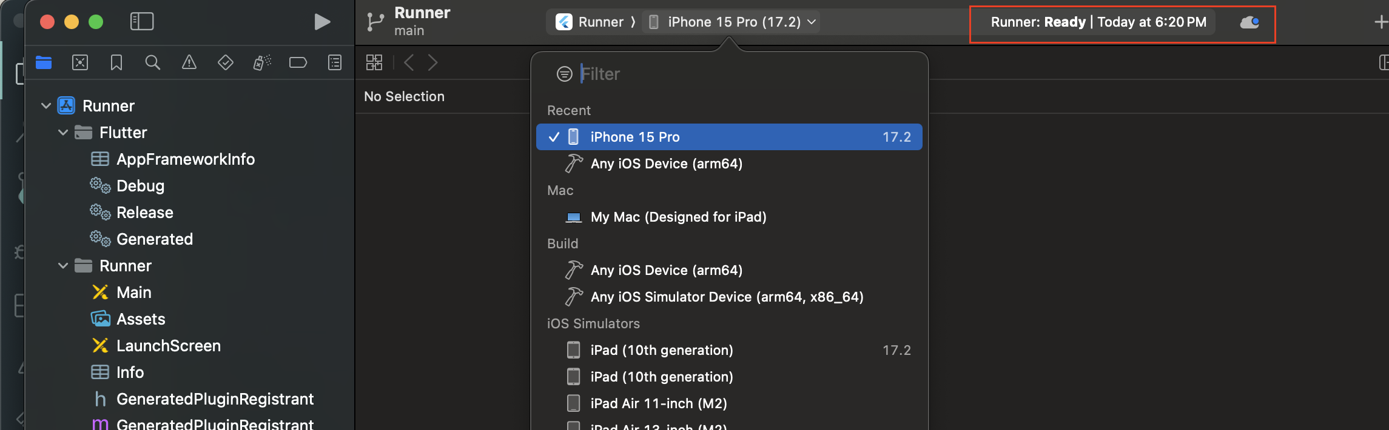This screenshot has width=1389, height=430.
Task: Open Debug configuration file
Action: (140, 186)
